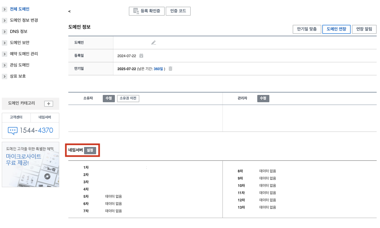Click 데이터 없음 in the 6차 row
The width and height of the screenshot is (380, 228).
(113, 204)
